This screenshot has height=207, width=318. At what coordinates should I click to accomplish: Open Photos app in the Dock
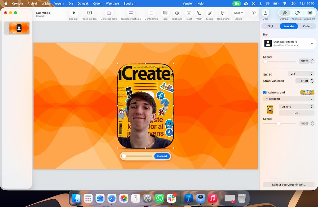tap(124, 198)
